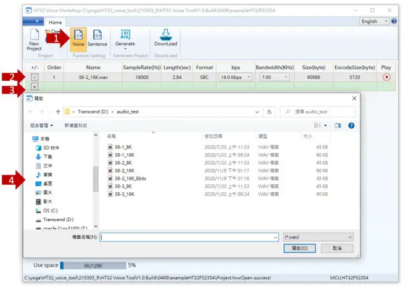The height and width of the screenshot is (289, 408).
Task: Open the 16.0 Kbps bps dropdown
Action: [x=235, y=77]
